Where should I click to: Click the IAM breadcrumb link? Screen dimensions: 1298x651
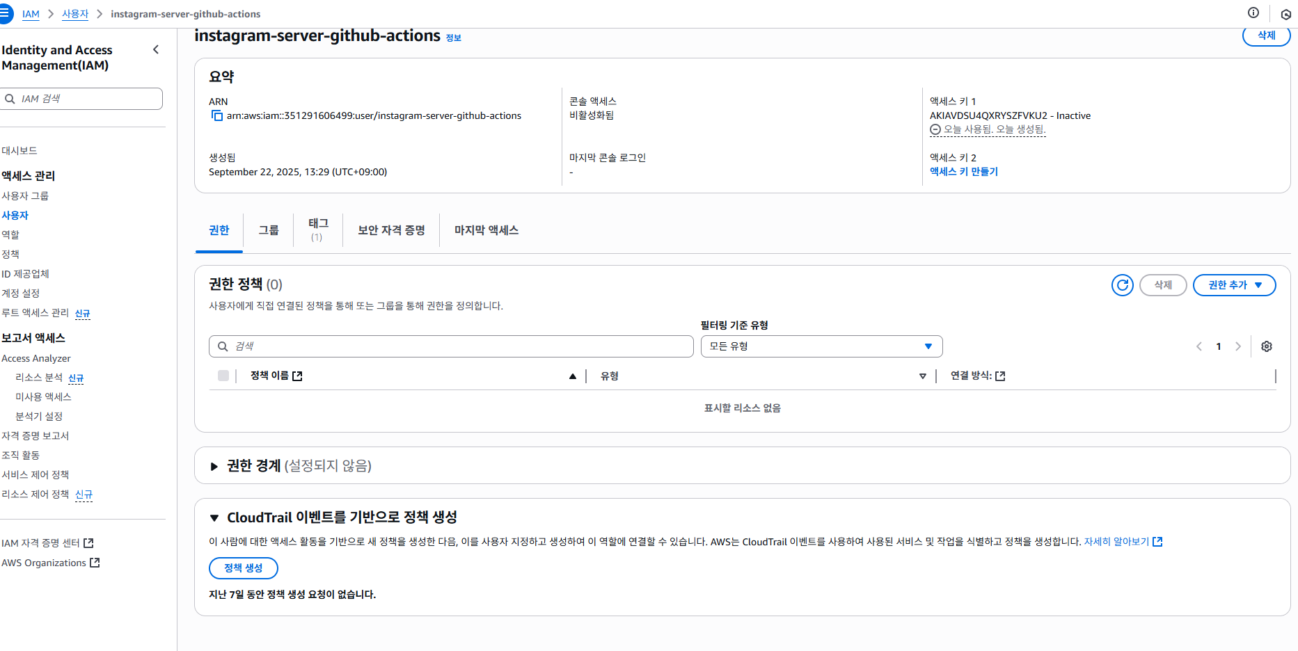pos(31,14)
